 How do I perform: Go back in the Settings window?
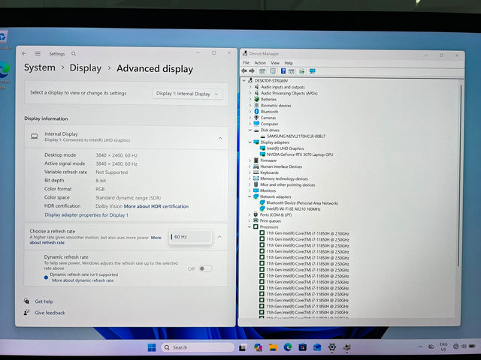(x=24, y=53)
